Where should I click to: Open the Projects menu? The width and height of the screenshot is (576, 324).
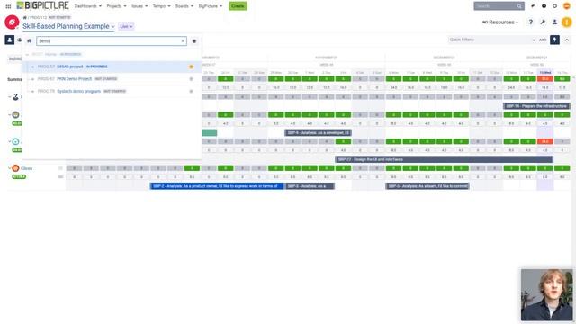(116, 6)
